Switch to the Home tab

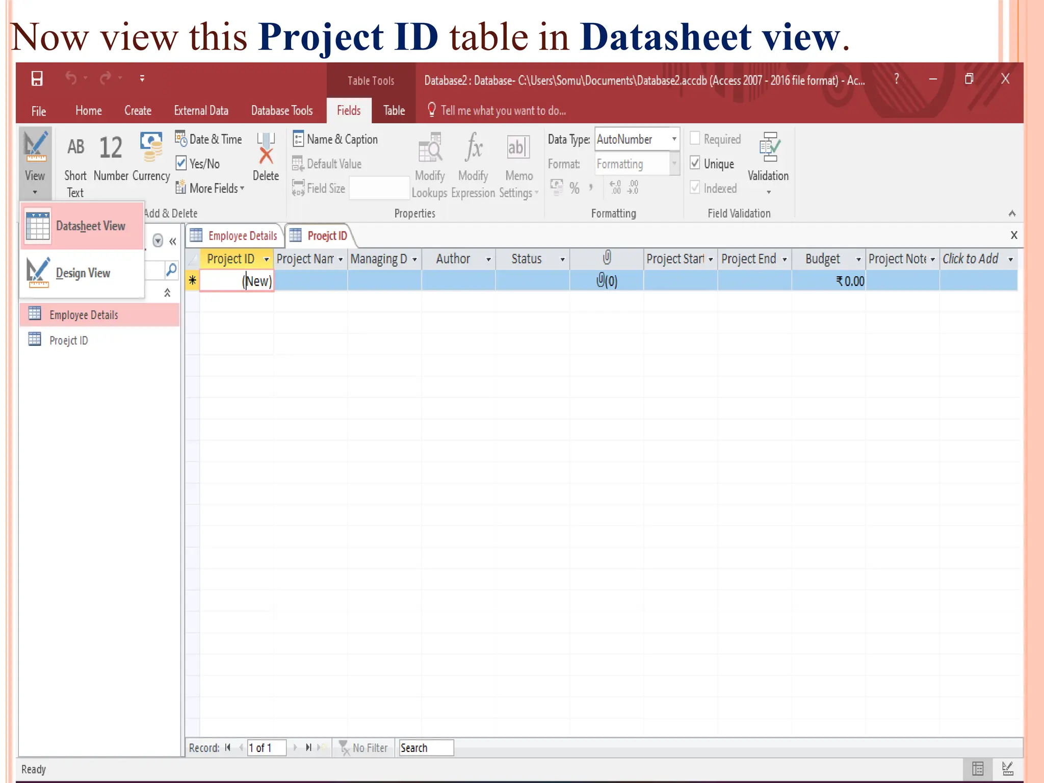pyautogui.click(x=89, y=111)
